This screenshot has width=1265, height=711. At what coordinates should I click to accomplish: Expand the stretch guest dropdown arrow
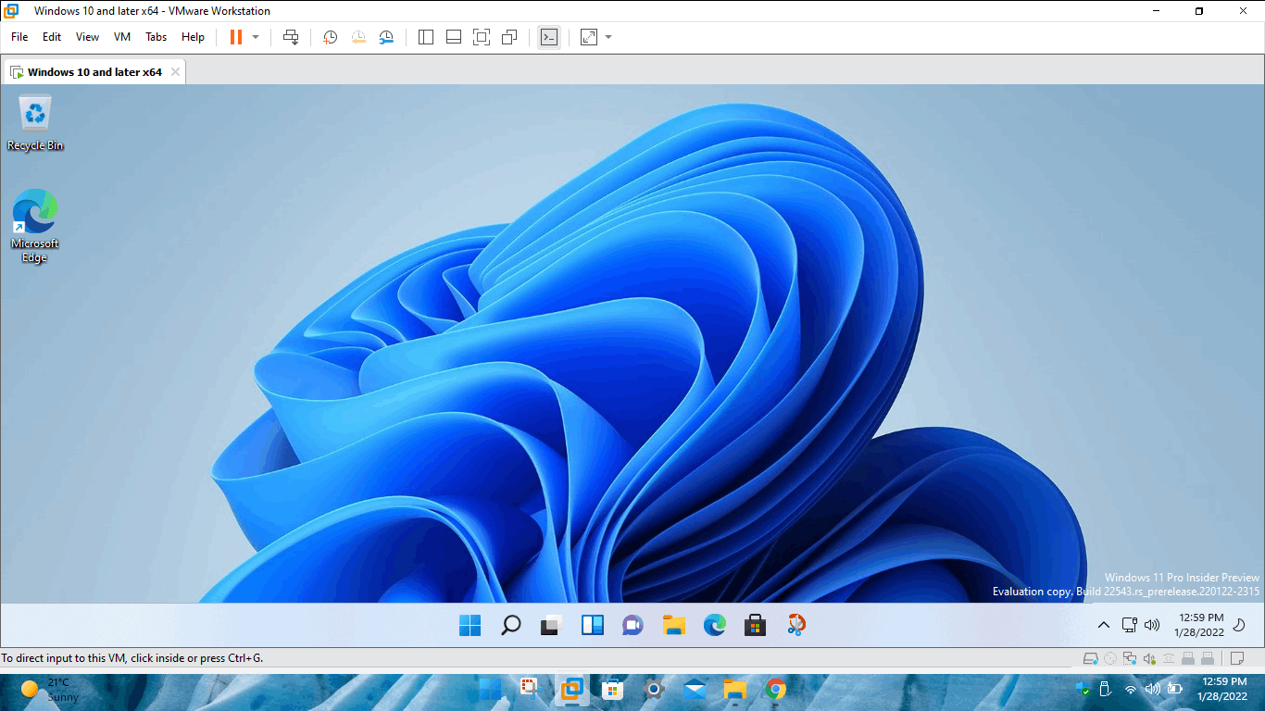tap(608, 37)
